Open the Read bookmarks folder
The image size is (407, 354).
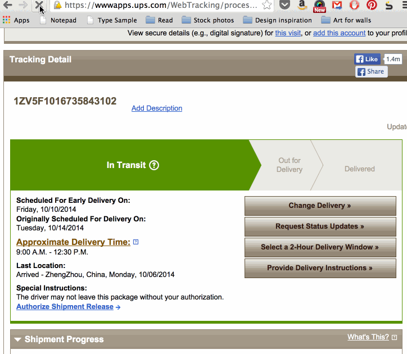pos(159,20)
